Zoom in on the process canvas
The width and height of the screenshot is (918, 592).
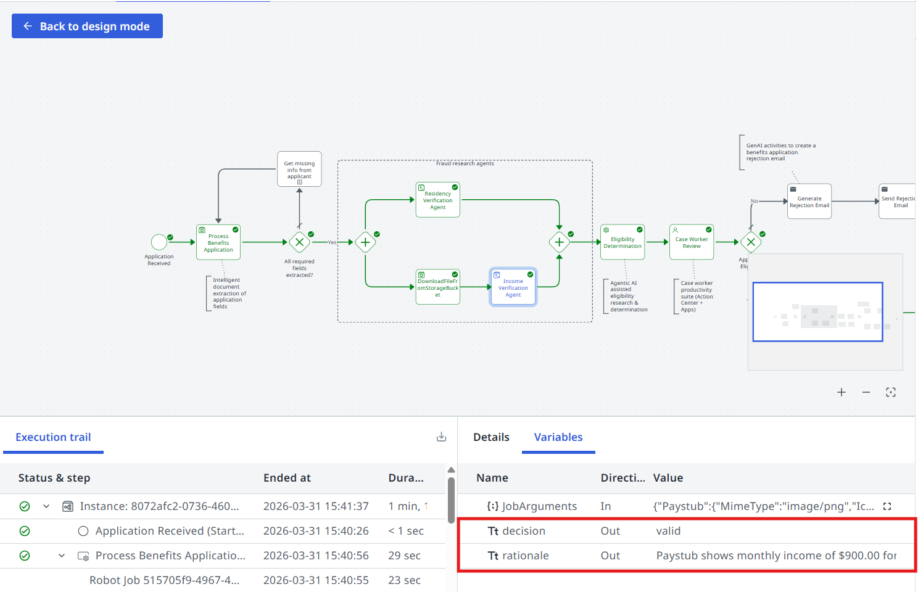pyautogui.click(x=841, y=392)
